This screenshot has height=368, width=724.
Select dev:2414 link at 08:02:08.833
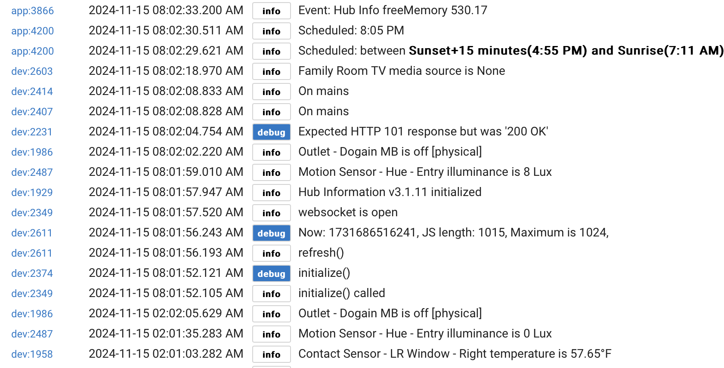coord(32,92)
